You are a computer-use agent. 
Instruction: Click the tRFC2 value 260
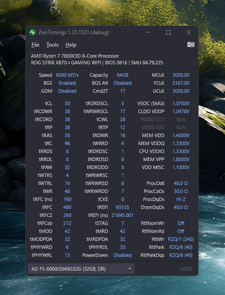tap(67, 215)
